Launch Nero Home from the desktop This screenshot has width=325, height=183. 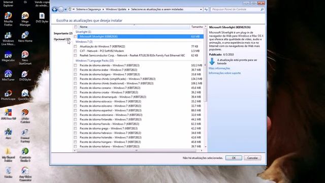coord(25,37)
